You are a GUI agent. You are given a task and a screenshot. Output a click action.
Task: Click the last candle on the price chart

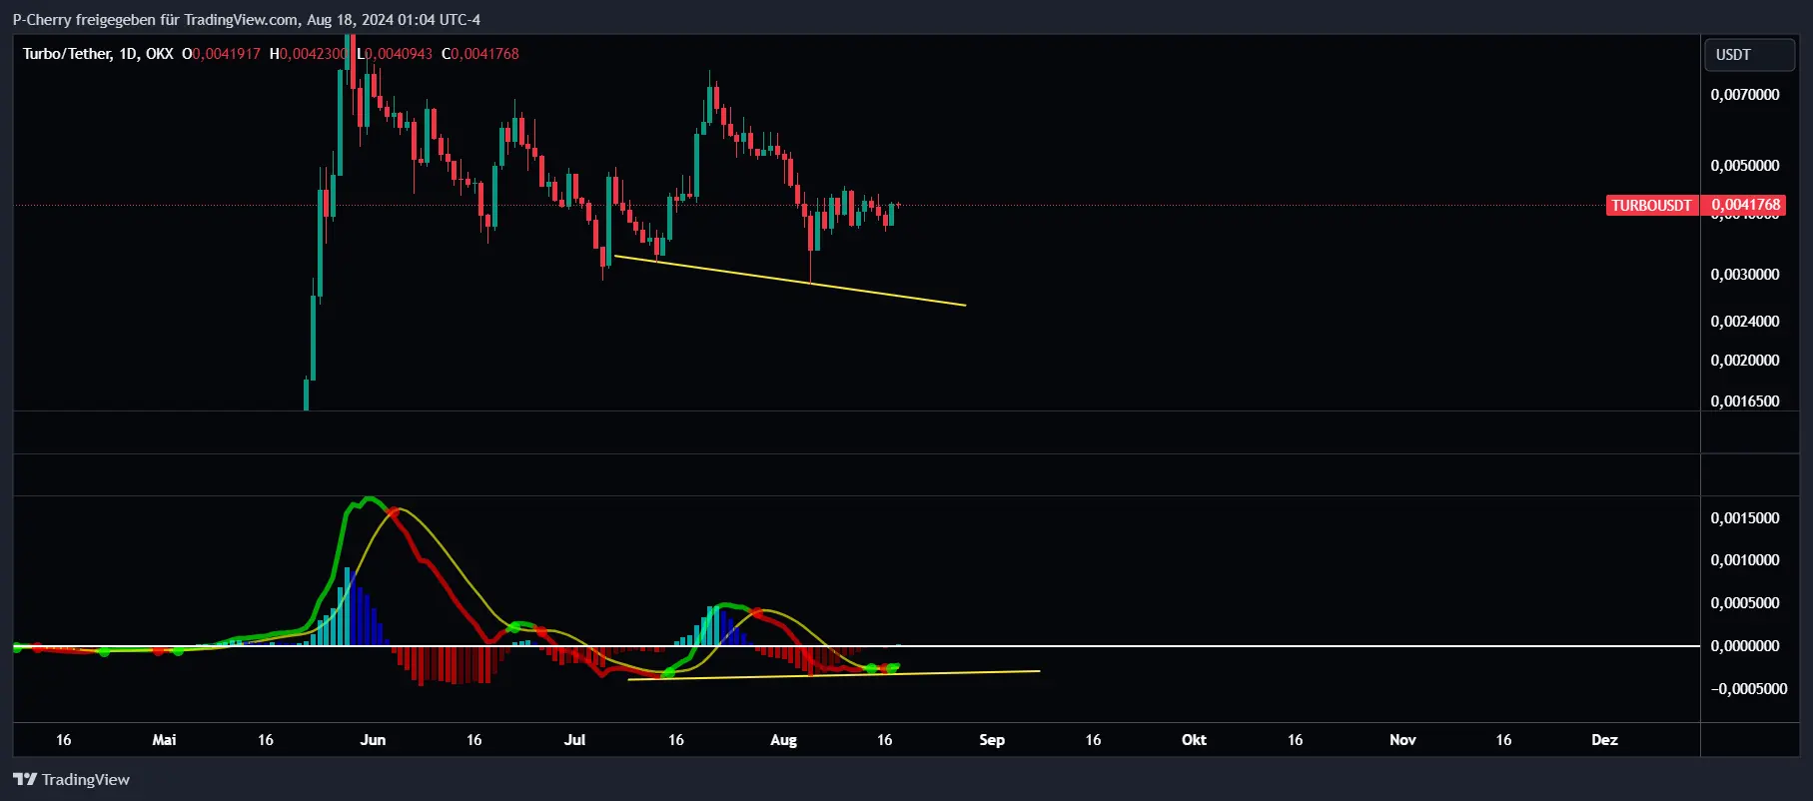(899, 205)
